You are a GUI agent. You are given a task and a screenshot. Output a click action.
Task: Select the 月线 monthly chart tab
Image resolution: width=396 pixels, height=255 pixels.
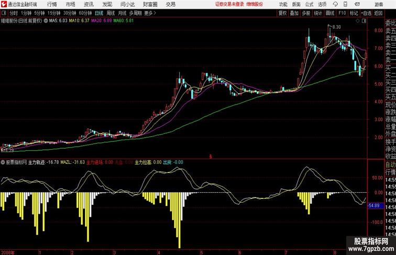pos(122,13)
